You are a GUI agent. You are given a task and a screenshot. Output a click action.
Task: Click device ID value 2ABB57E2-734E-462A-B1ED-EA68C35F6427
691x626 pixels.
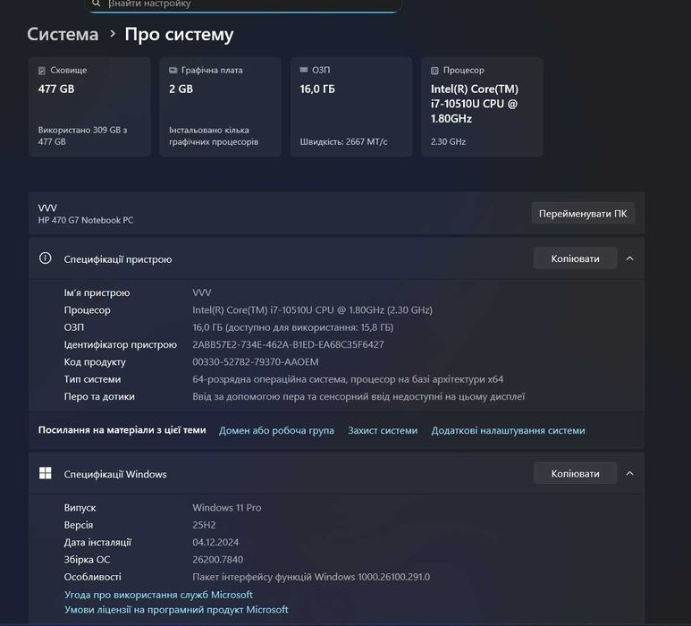288,344
